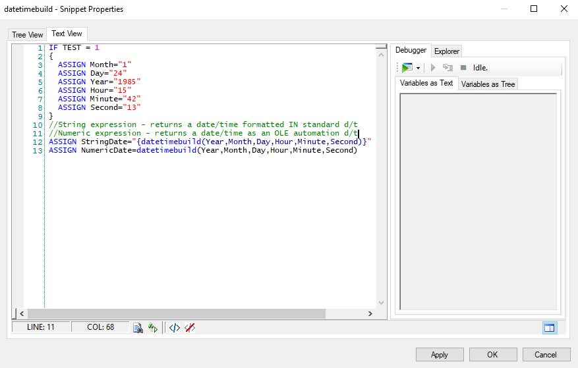Click inside the empty variables text area
Viewport: 578px width, 368px height.
click(x=478, y=201)
